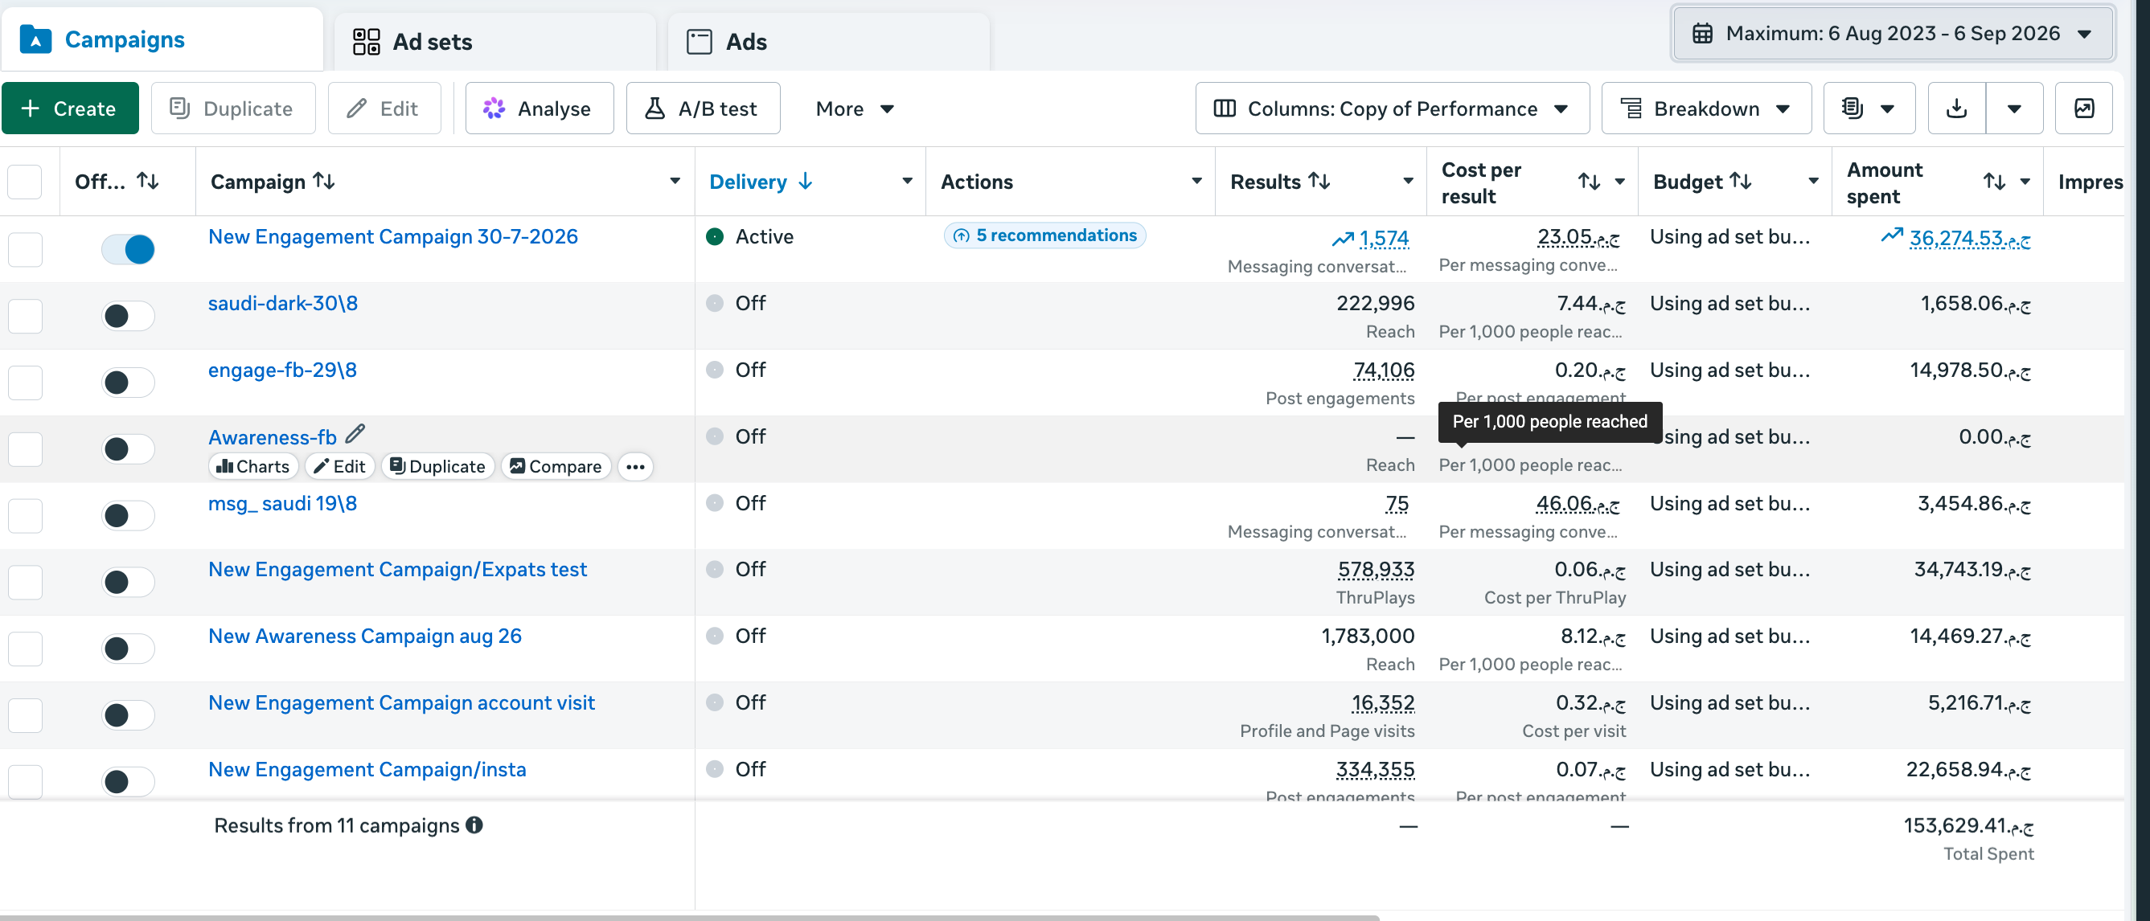
Task: Check the box for msg_ saudi 19\8 row
Action: (25, 516)
